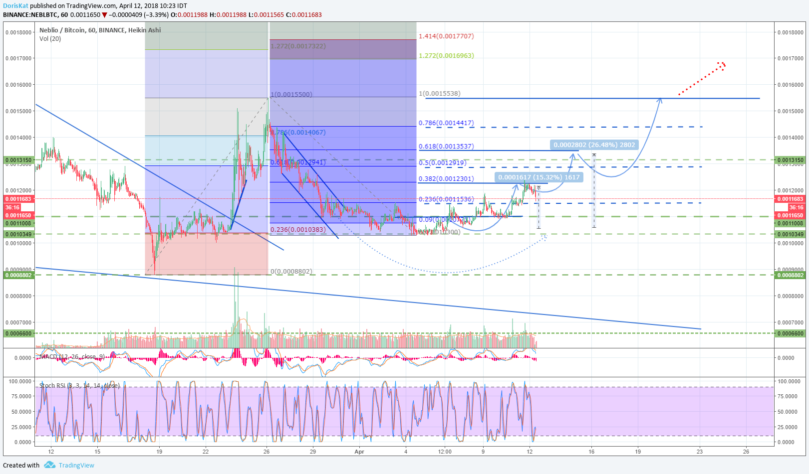Viewport: 809px width, 474px height.
Task: Click the Stoch RSI indicator label
Action: pos(79,385)
